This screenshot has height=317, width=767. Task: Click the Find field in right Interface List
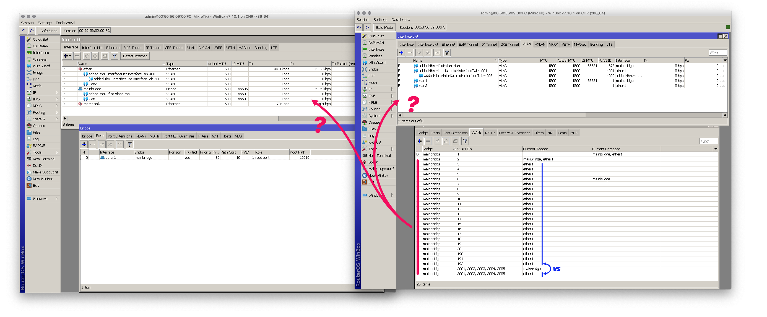[717, 53]
